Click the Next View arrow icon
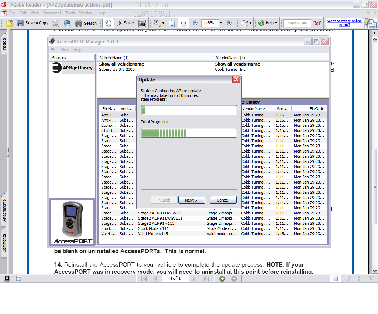Viewport: 378px width, 314px height. pos(234,279)
